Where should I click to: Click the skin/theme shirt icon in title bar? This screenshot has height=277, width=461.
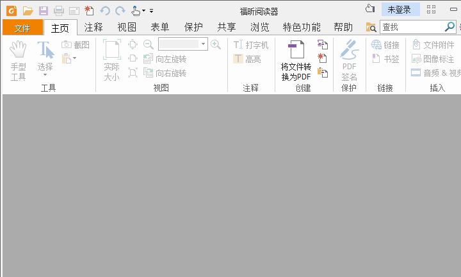tap(370, 8)
